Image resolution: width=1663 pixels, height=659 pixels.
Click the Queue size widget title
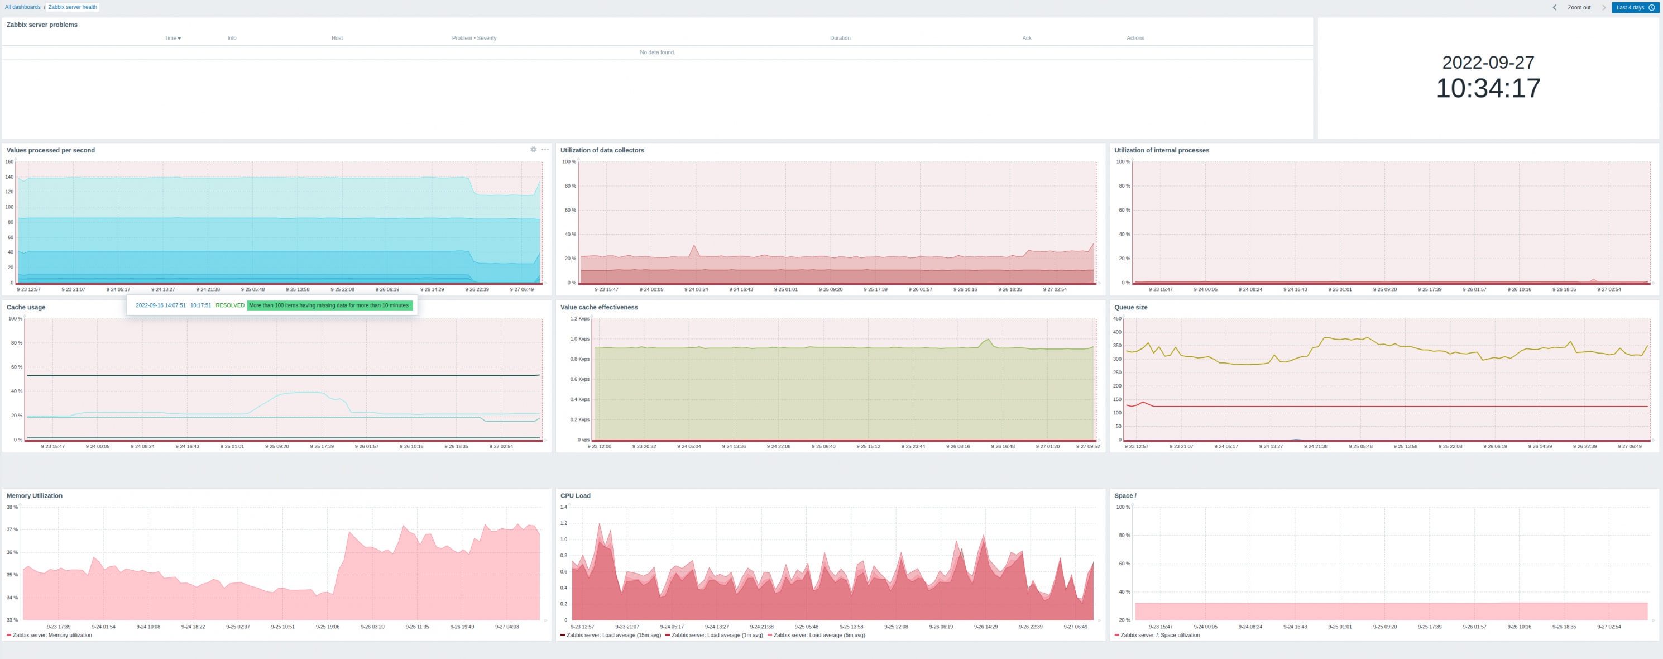(x=1130, y=307)
